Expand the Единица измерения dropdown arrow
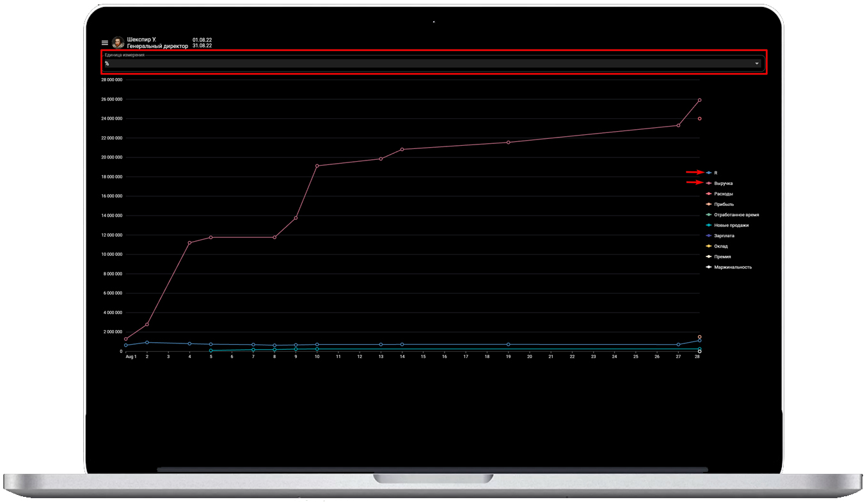Image resolution: width=865 pixels, height=502 pixels. click(x=757, y=64)
